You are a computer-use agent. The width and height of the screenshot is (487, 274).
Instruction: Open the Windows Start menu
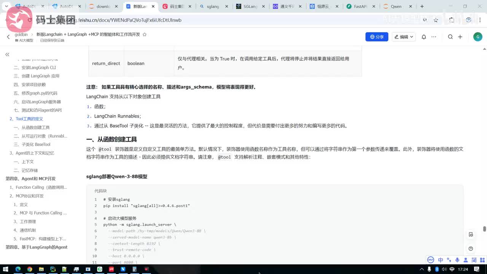click(x=6, y=269)
